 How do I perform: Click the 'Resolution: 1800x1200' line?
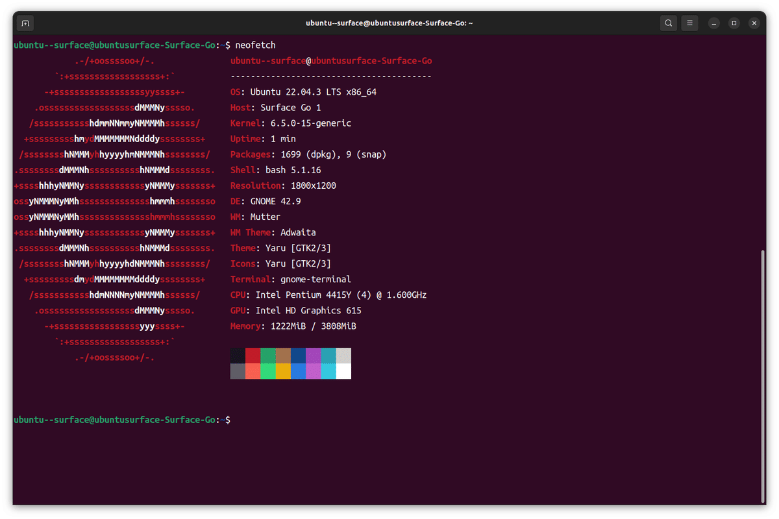tap(283, 186)
